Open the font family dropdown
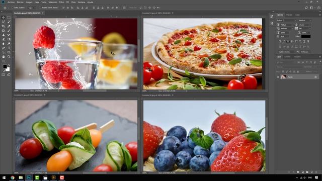 coord(286,20)
